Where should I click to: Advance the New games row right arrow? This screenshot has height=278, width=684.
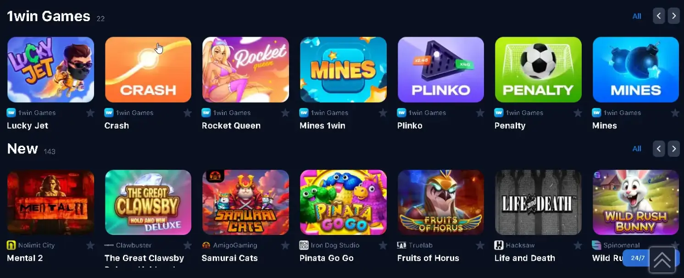(673, 148)
